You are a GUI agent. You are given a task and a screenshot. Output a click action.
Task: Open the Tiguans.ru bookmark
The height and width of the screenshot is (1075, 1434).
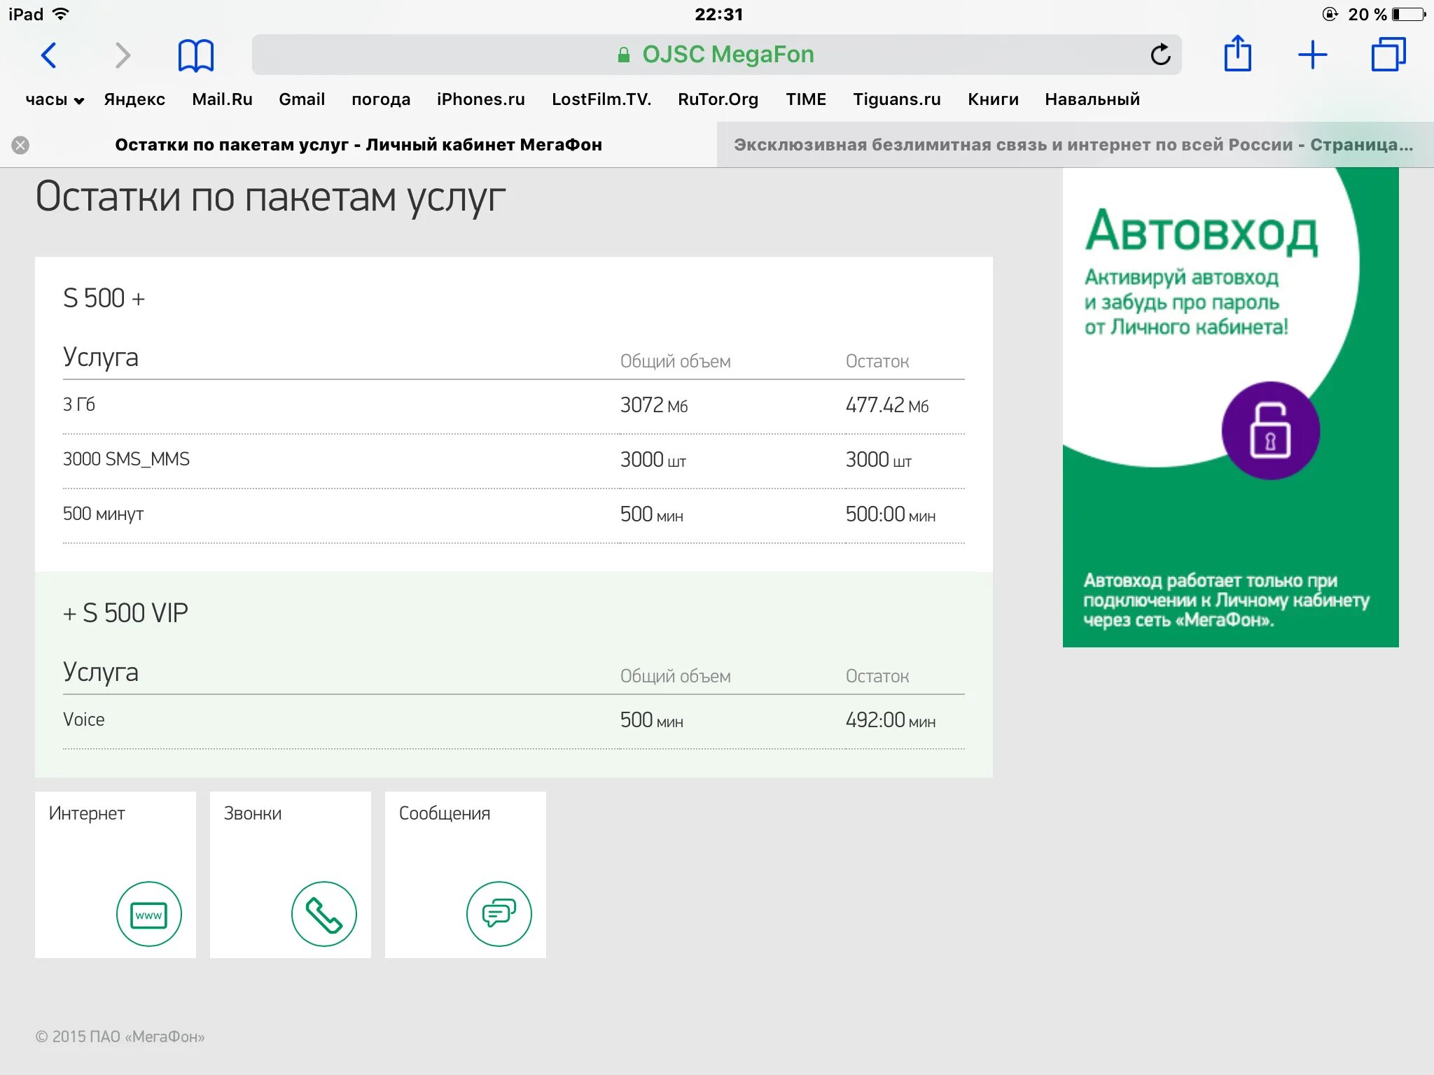tap(896, 99)
